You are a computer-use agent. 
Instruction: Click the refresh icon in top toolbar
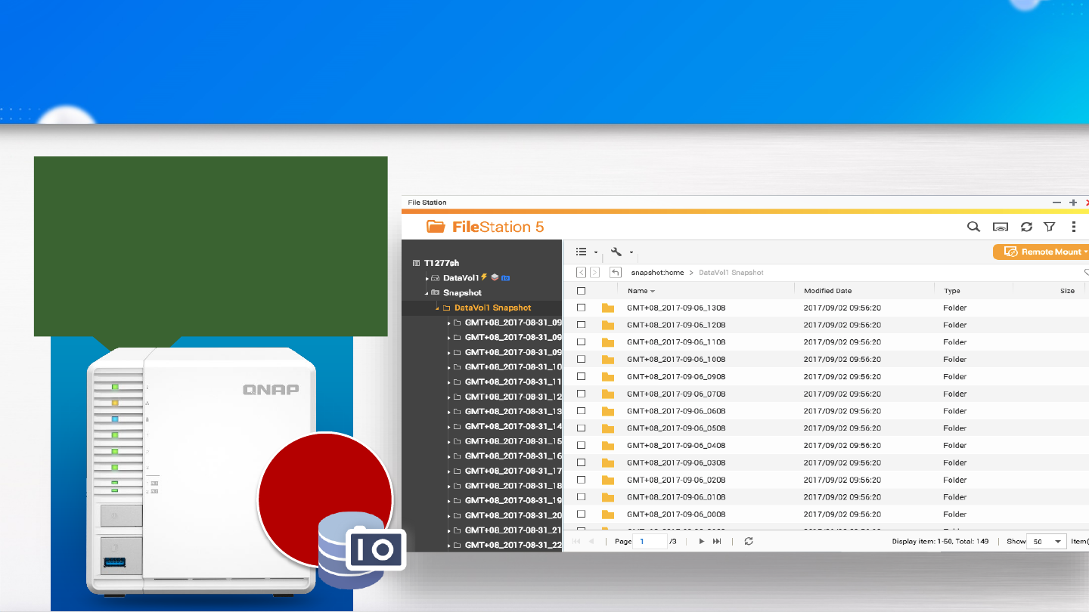tap(1026, 227)
